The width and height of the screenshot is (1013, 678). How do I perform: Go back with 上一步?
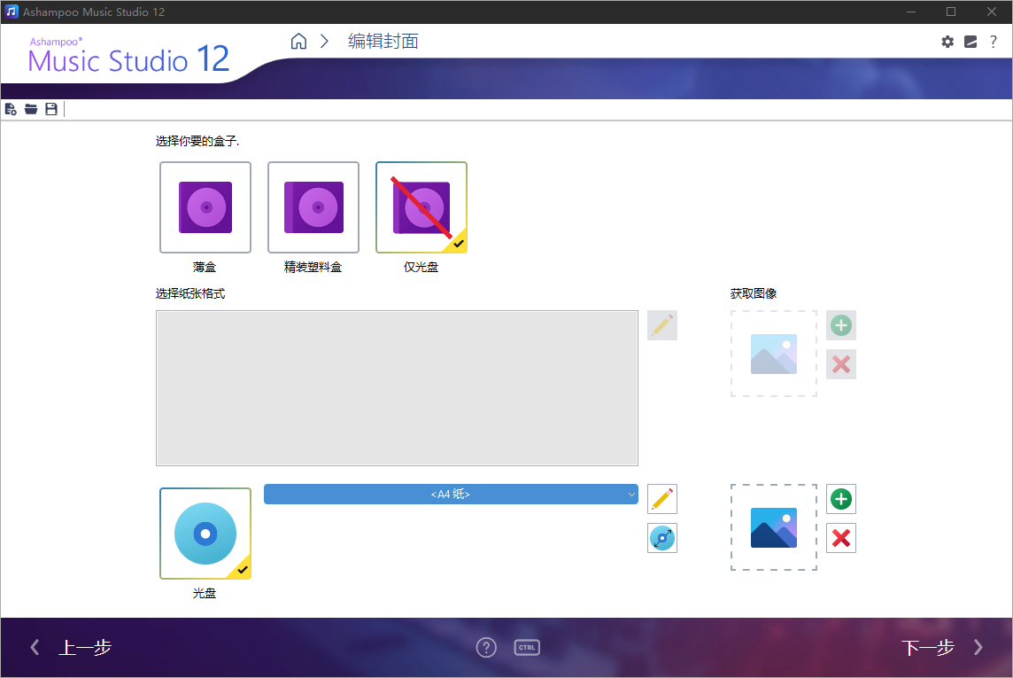tap(84, 647)
